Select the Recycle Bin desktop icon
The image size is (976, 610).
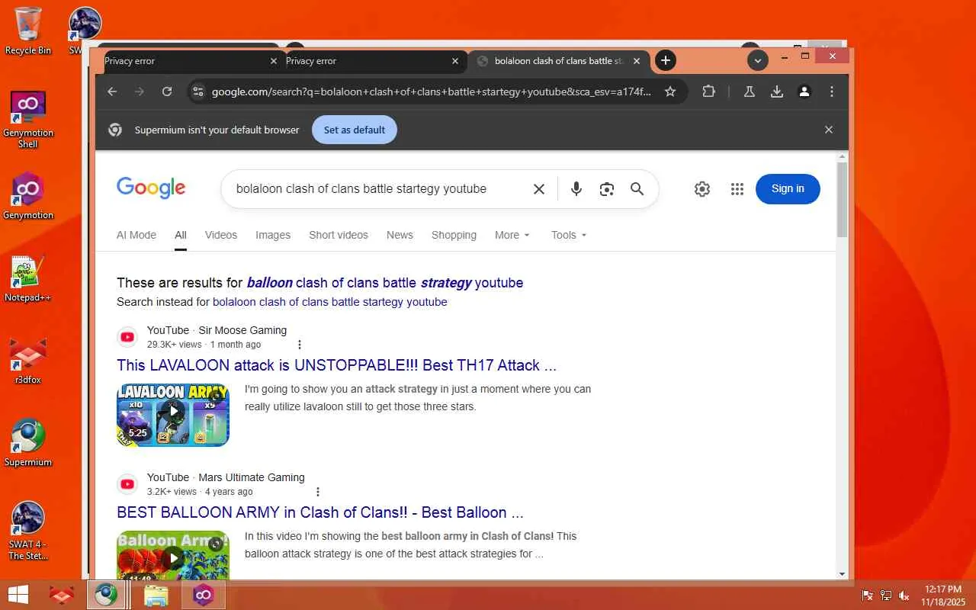click(28, 31)
